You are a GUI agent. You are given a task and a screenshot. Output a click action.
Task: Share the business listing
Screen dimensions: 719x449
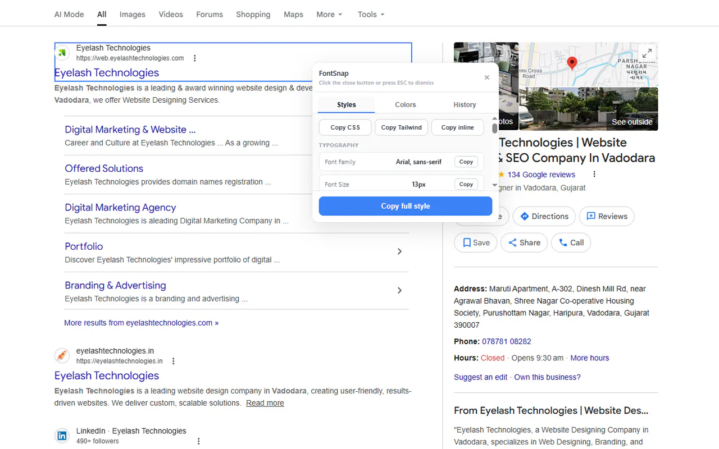[x=524, y=242]
